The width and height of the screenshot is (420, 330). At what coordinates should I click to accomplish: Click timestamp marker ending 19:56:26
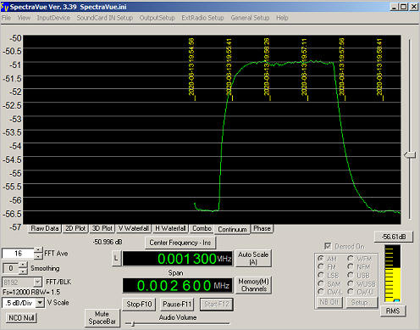(x=267, y=67)
